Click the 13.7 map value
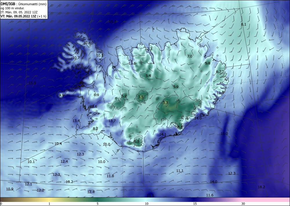290x206 pixels. pos(112,121)
